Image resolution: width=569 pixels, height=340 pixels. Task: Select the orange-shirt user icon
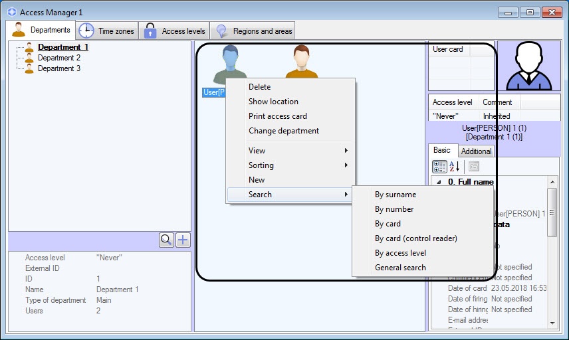[x=302, y=62]
